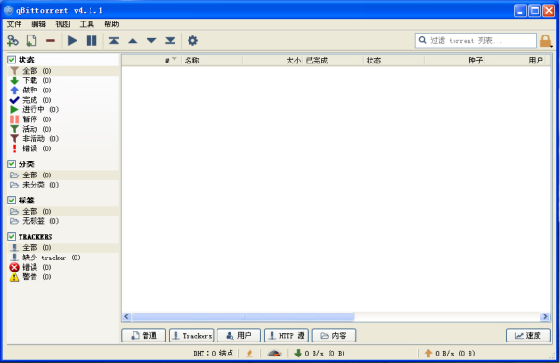
Task: Open the Trackers details tab
Action: click(191, 336)
